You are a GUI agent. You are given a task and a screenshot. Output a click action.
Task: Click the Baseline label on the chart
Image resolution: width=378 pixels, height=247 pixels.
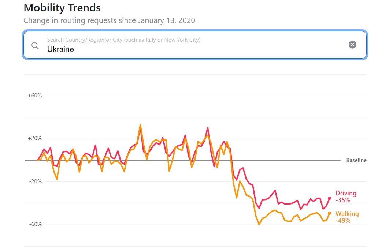(356, 160)
